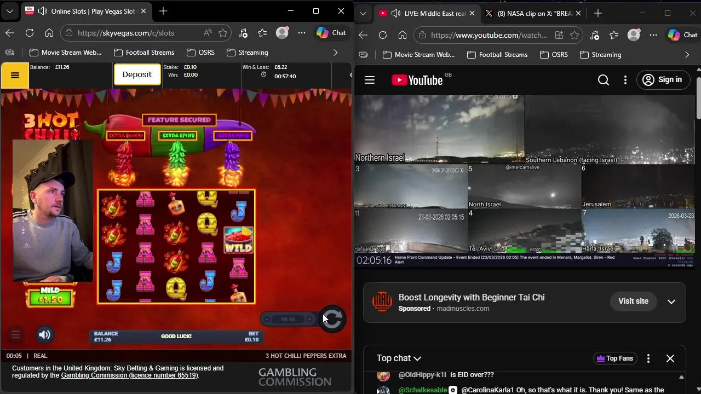Open favourites list in YouTube window

pyautogui.click(x=614, y=35)
